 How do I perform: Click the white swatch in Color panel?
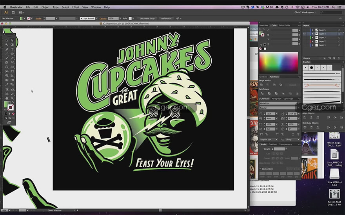point(265,49)
